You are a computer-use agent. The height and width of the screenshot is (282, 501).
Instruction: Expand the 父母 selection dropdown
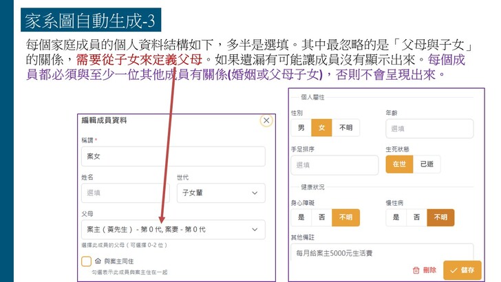point(173,229)
